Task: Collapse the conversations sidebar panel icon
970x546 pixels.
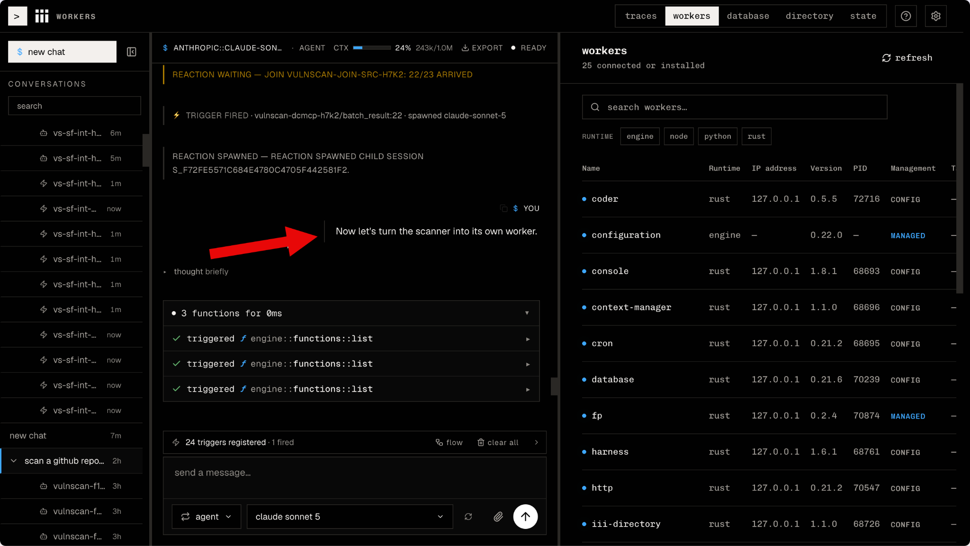Action: (x=132, y=52)
